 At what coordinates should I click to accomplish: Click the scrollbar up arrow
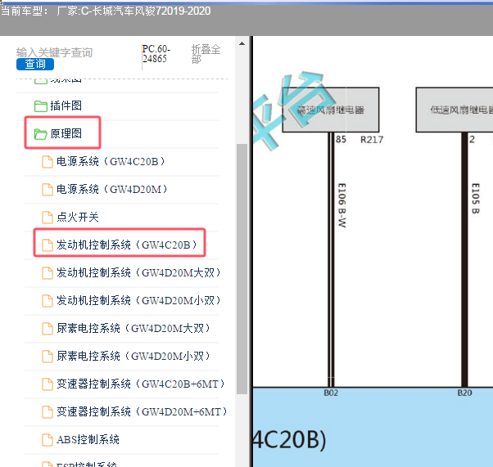pos(242,43)
